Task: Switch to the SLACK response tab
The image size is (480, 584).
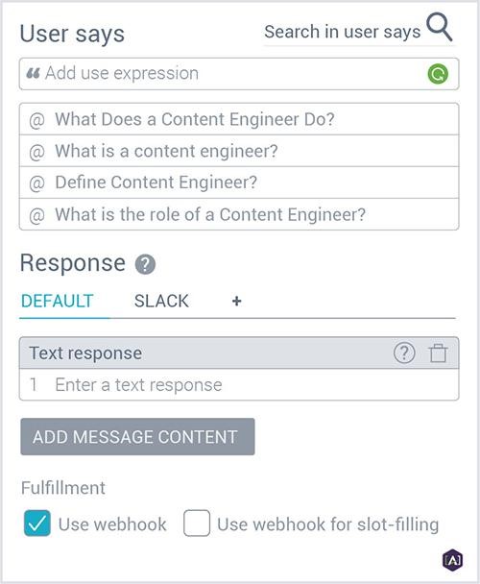Action: (x=161, y=301)
